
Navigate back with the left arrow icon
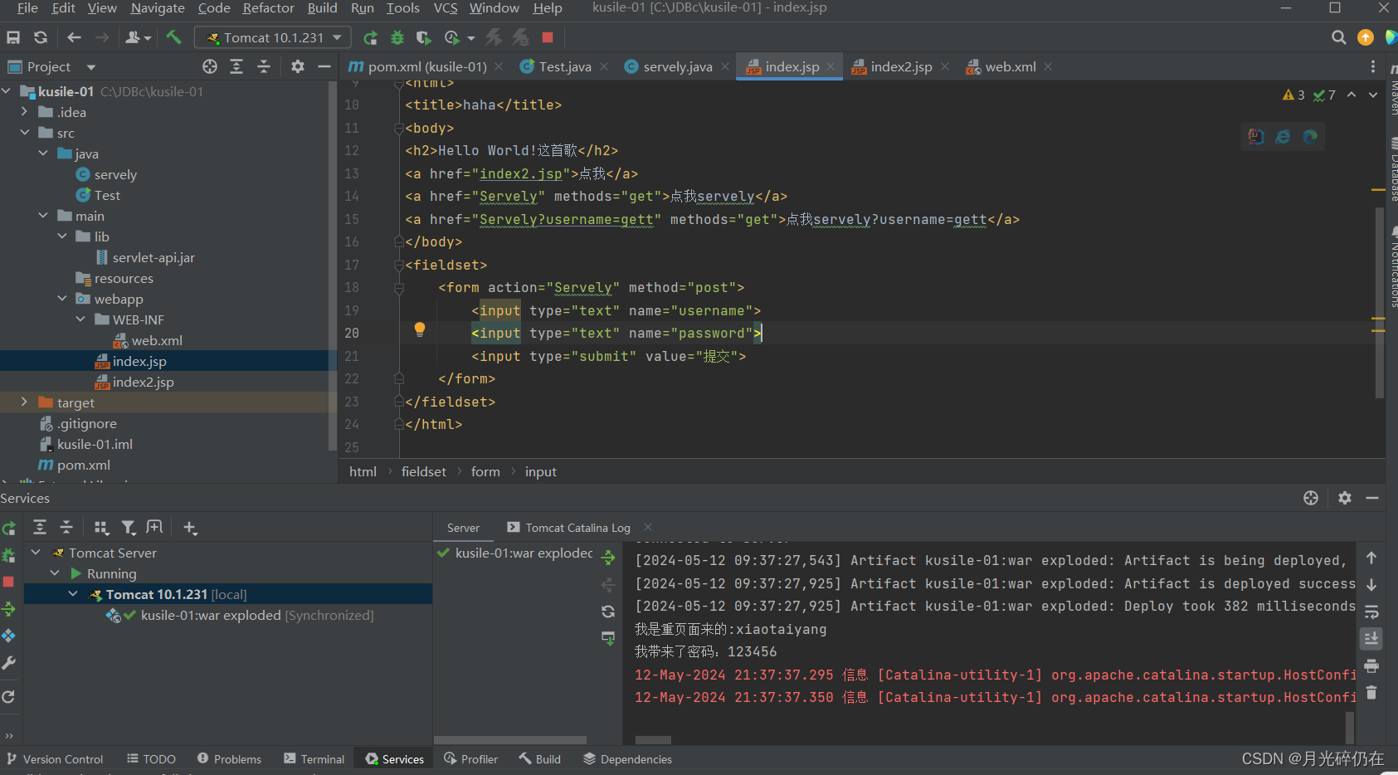(x=74, y=37)
